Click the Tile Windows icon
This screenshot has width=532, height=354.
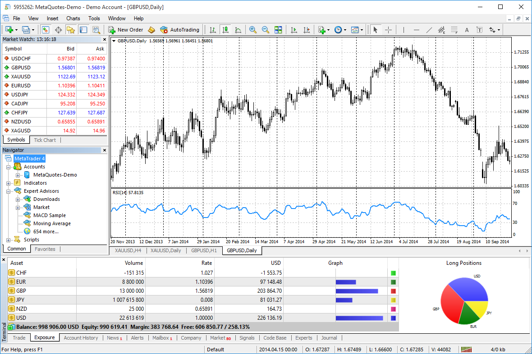pyautogui.click(x=278, y=30)
